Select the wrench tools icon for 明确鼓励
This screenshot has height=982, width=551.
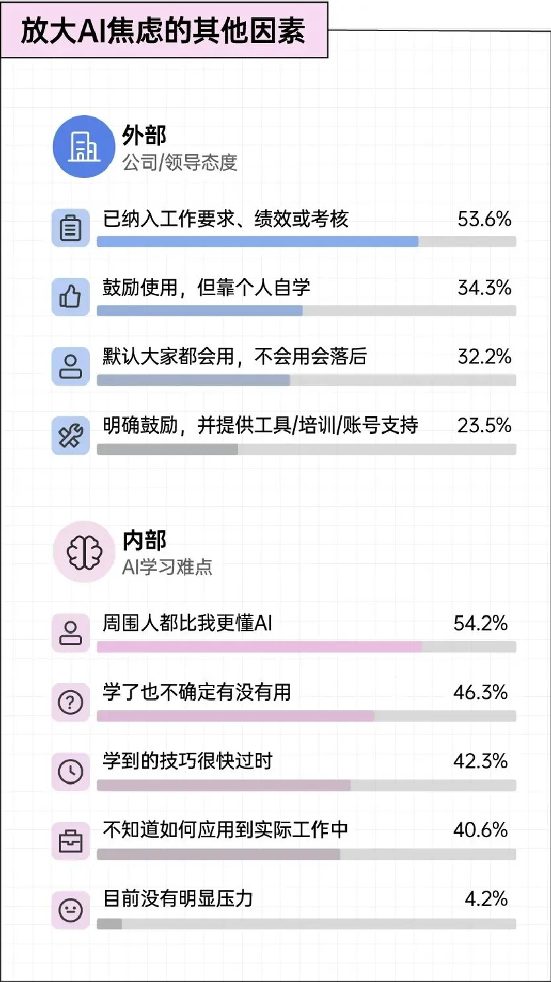71,435
